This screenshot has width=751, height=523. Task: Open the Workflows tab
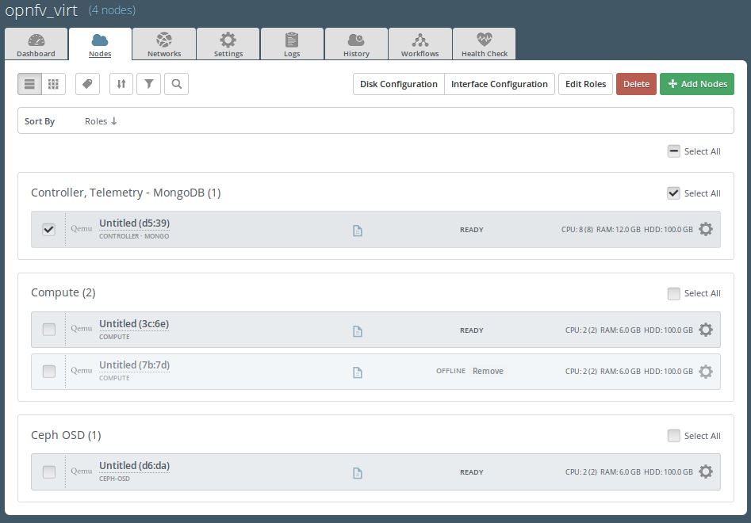coord(420,44)
